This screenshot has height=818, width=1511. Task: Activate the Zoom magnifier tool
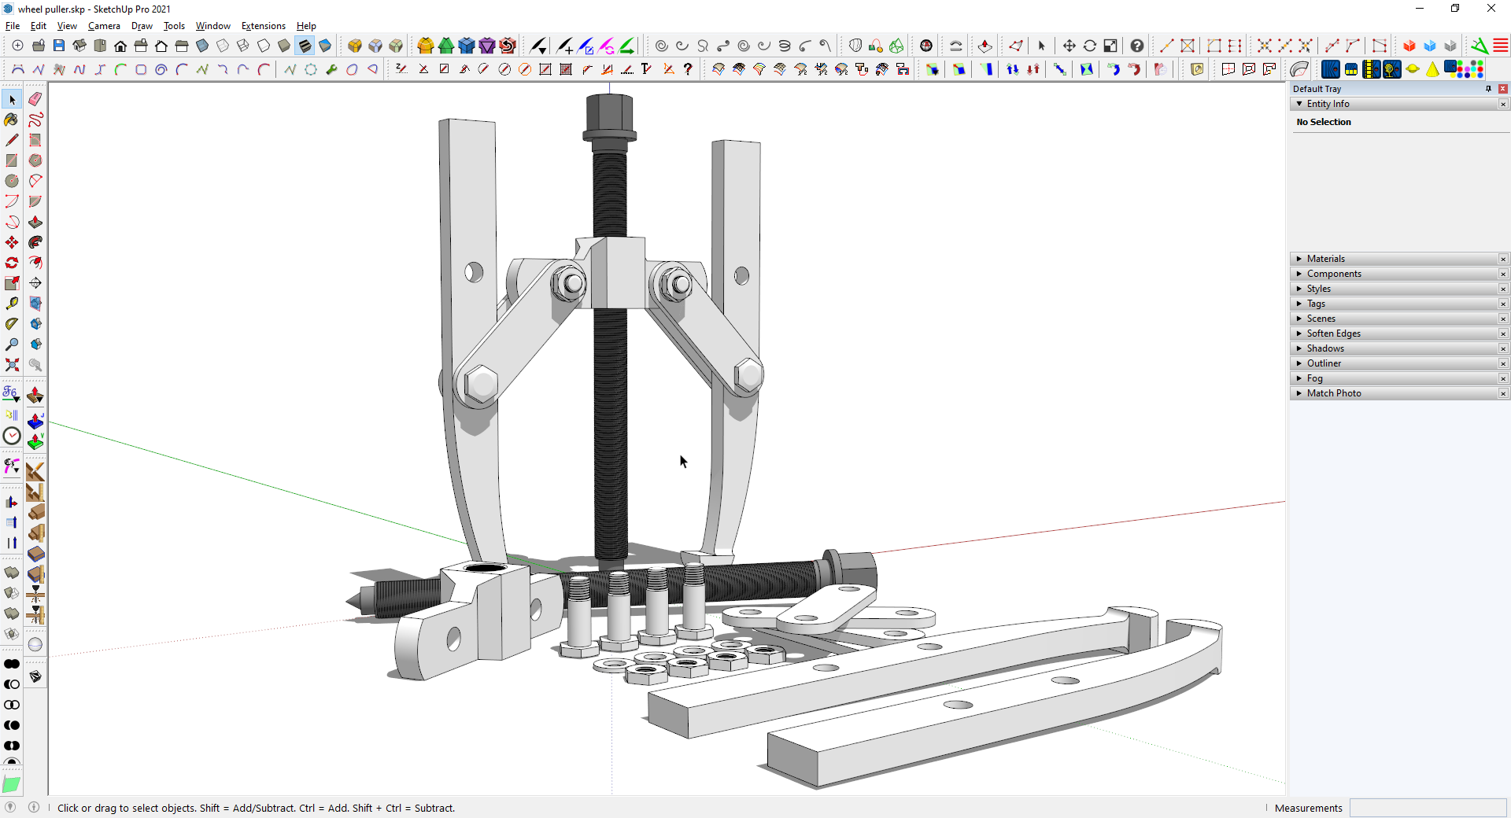(12, 345)
